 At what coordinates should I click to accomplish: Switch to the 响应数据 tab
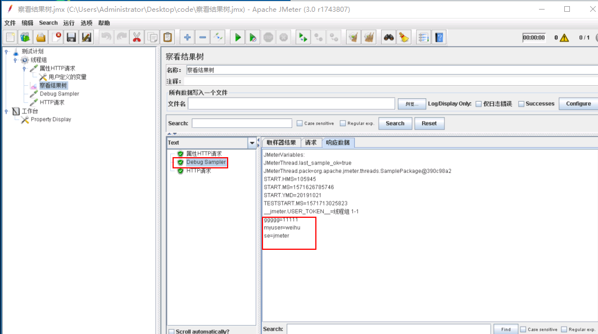point(338,143)
